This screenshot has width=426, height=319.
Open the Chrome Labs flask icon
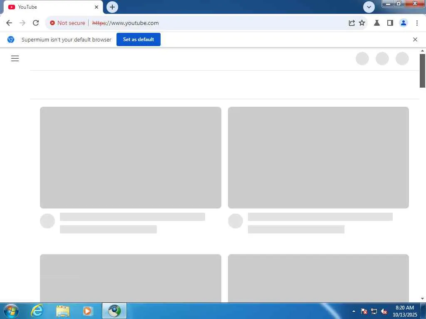(x=377, y=23)
